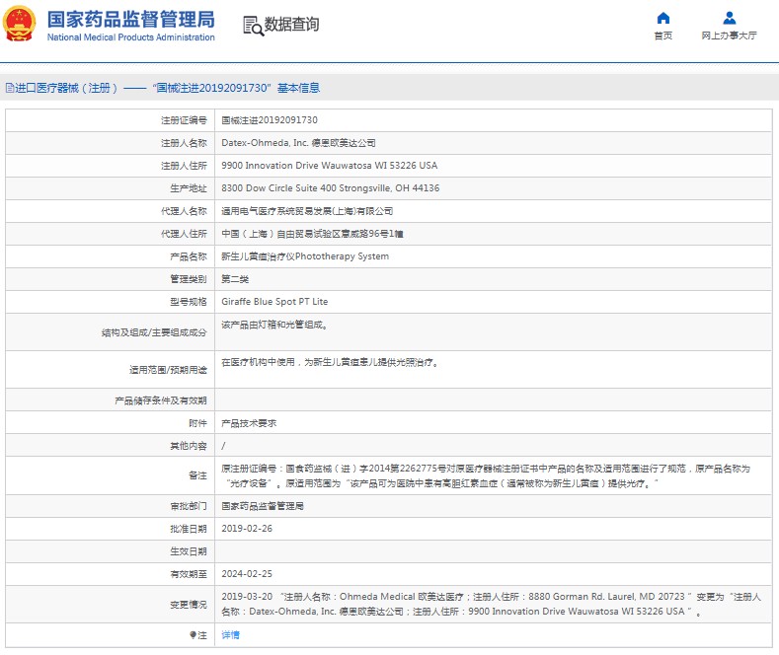Screen dimensions: 779x655
Task: Click the NMPA national emblem logo
Action: click(20, 23)
